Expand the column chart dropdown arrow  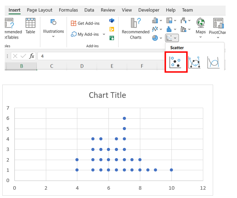click(x=161, y=20)
